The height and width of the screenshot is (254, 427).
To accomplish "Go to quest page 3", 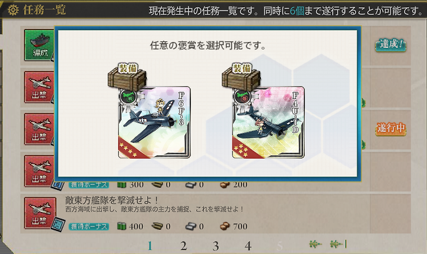I will tap(216, 246).
